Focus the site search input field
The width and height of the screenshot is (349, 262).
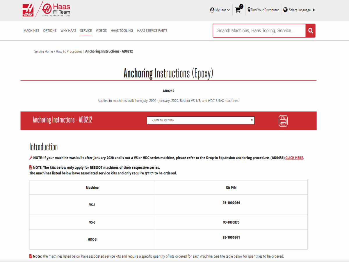[x=259, y=31]
